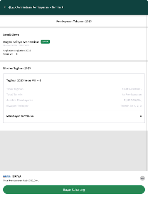Click the Permintaan Pembayaran - Termin 4 title
This screenshot has width=148, height=197.
pos(40,7)
